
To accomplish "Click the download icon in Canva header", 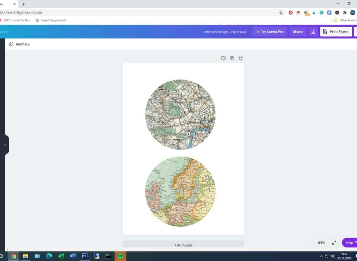I will coord(313,32).
